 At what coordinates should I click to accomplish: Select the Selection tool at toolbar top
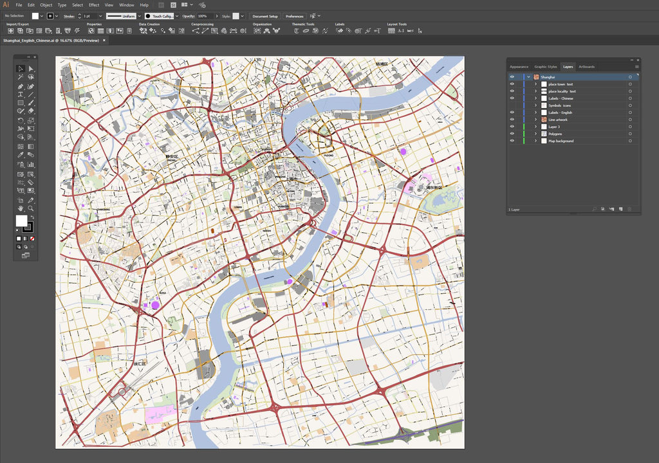(20, 69)
